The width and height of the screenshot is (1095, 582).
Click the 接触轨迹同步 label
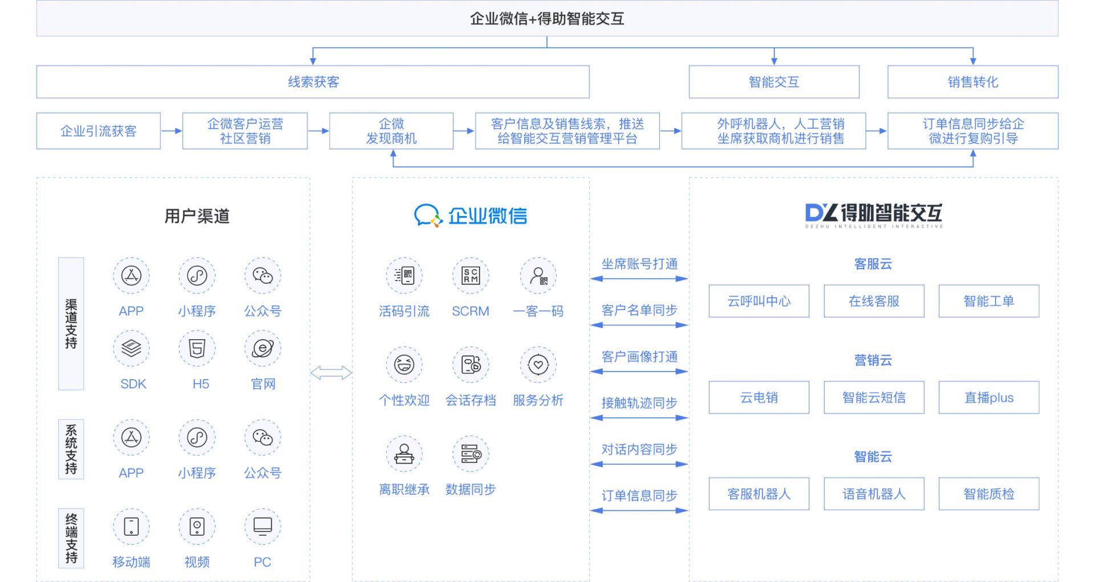coord(639,403)
